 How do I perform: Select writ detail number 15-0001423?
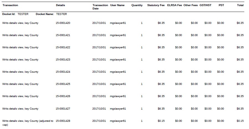click(63, 60)
